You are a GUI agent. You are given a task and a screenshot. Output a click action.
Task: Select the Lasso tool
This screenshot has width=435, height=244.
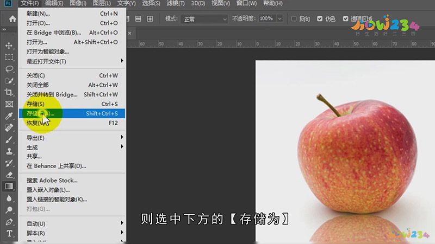[9, 69]
